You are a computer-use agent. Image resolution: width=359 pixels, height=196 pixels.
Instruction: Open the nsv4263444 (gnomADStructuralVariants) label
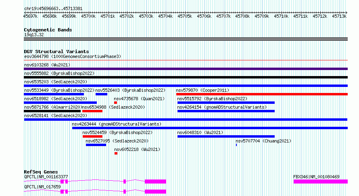click(117, 124)
